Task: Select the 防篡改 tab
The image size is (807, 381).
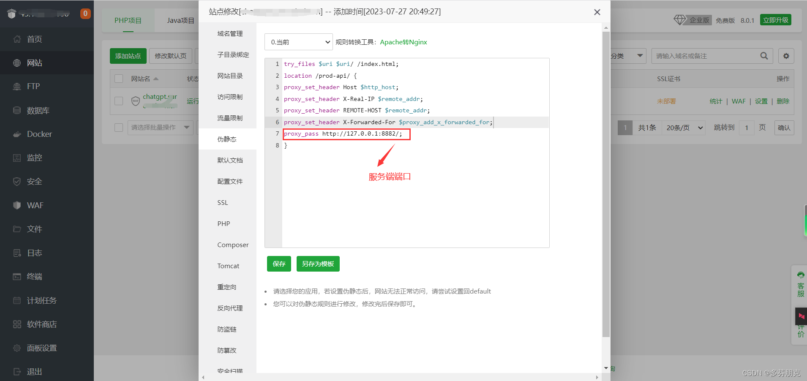Action: click(227, 350)
